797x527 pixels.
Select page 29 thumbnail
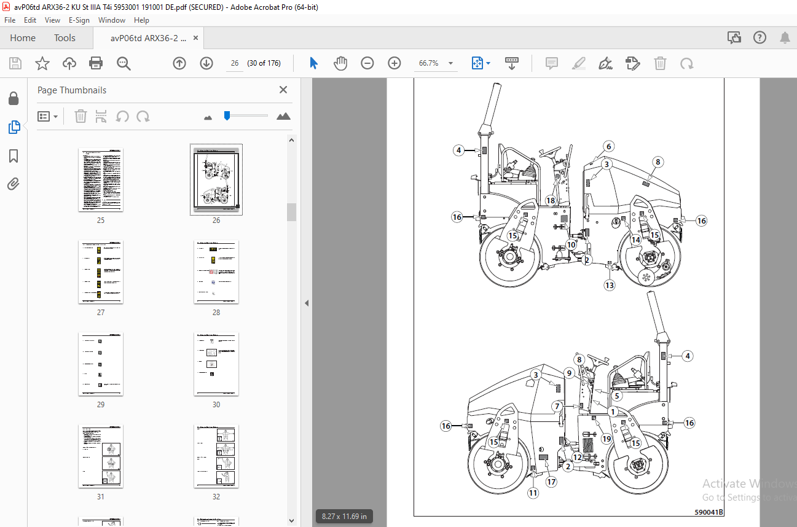pyautogui.click(x=101, y=364)
